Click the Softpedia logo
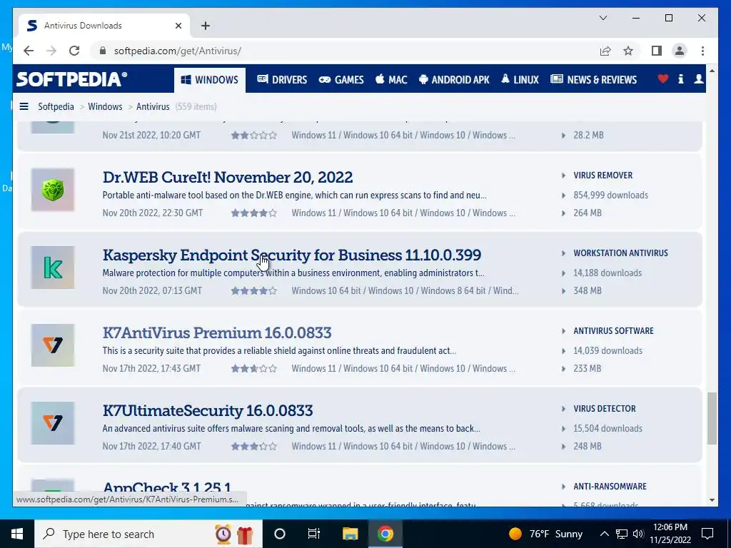 pos(71,79)
